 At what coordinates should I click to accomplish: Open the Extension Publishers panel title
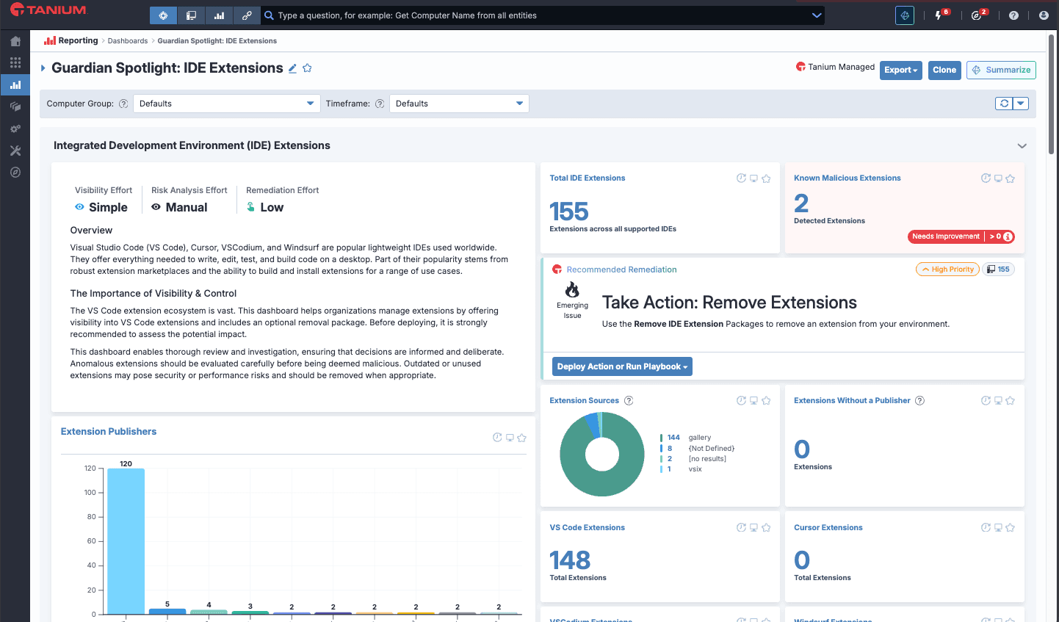coord(109,432)
